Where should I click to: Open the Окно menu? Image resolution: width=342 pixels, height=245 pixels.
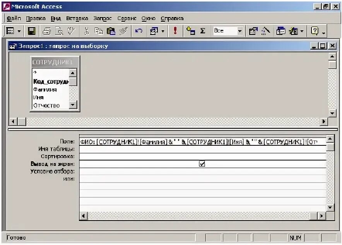(x=148, y=18)
